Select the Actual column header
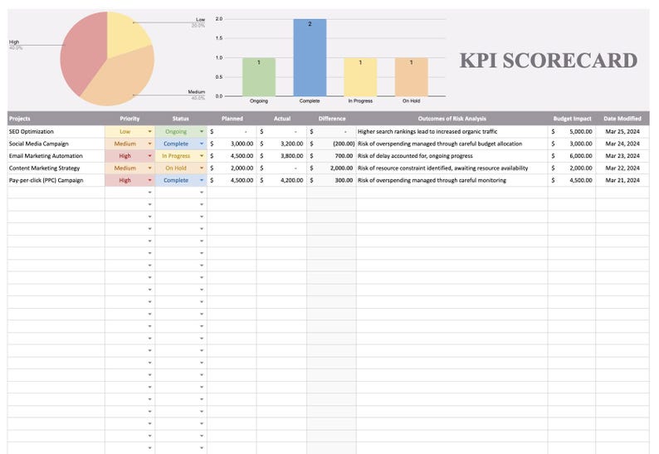The width and height of the screenshot is (659, 454). point(282,119)
